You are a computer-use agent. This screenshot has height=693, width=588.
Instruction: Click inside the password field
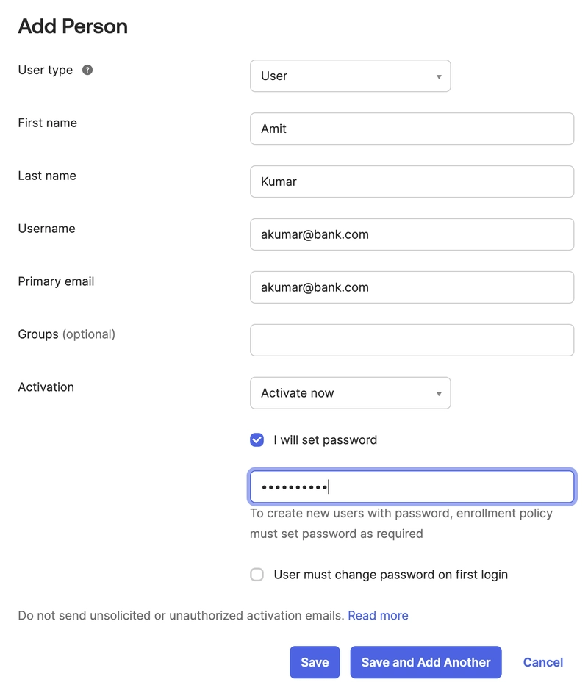tap(412, 487)
